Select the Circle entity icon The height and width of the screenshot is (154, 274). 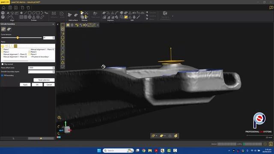coord(30,13)
